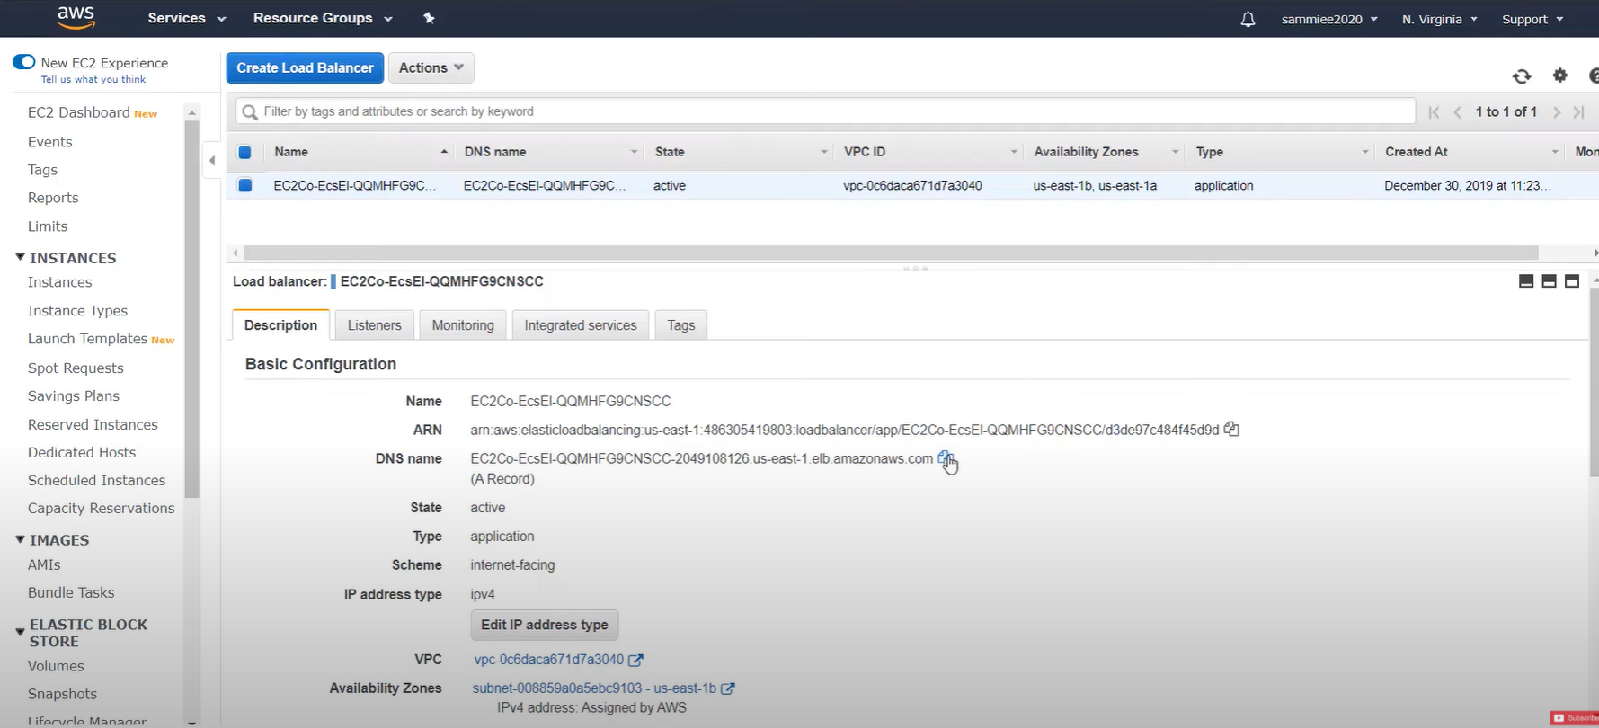This screenshot has width=1599, height=728.
Task: Open Volumes in sidebar
Action: [56, 666]
